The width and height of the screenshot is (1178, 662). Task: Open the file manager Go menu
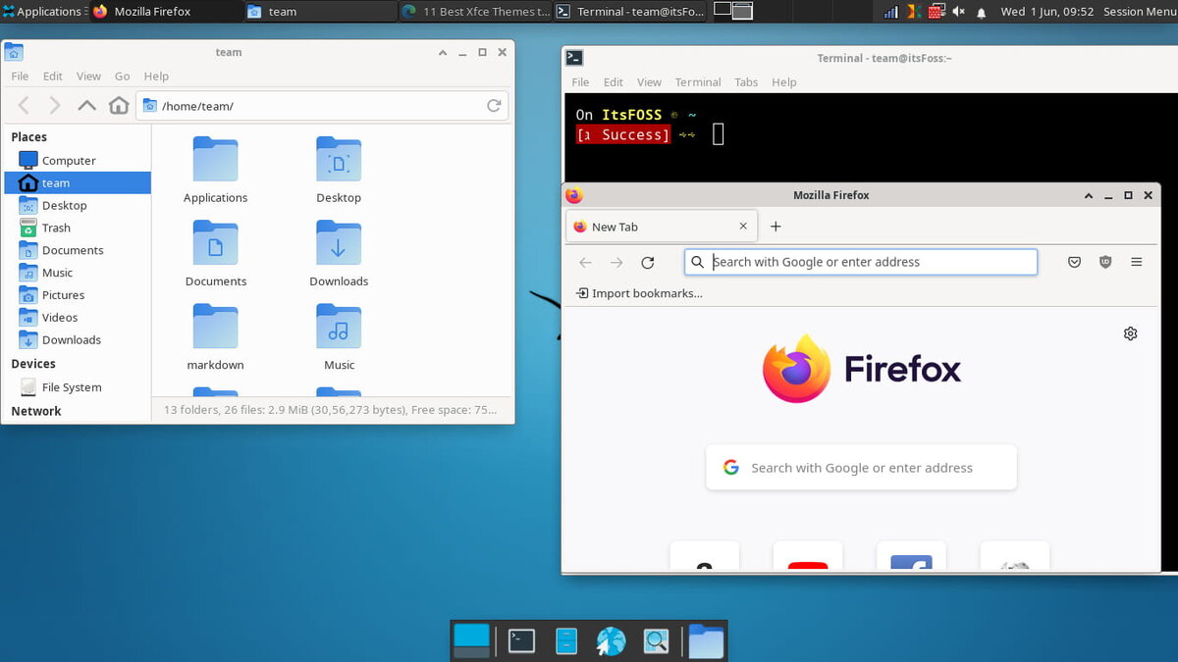point(122,76)
